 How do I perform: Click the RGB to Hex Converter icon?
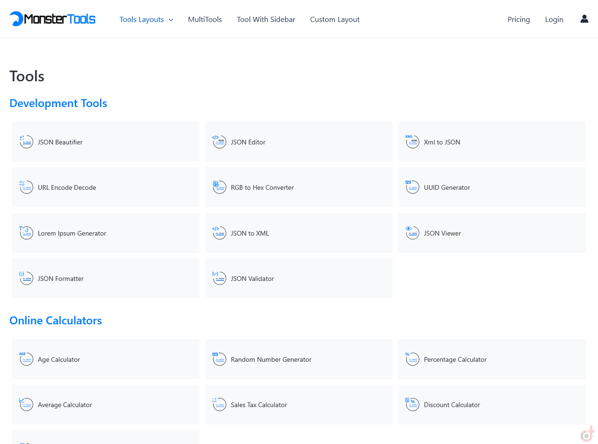[x=219, y=187]
